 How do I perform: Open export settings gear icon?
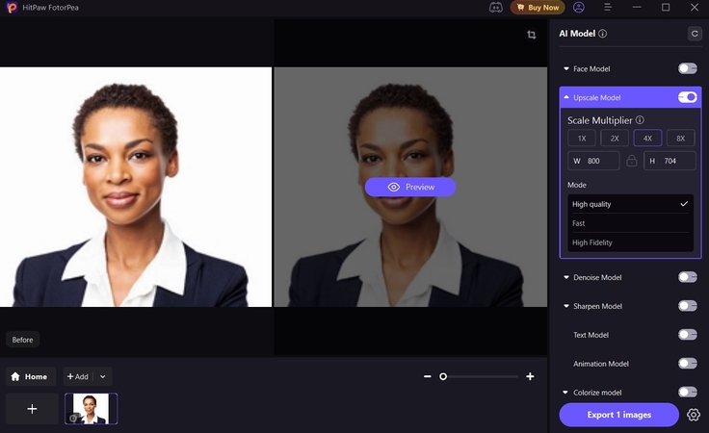tap(694, 415)
